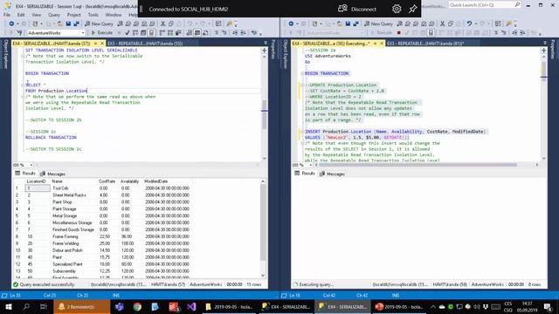559x314 pixels.
Task: Click Navigate Back icon in left window toolbar
Action: (11, 24)
